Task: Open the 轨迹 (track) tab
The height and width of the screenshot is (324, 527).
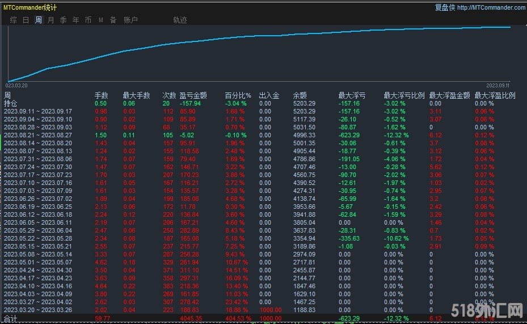Action: [x=180, y=20]
